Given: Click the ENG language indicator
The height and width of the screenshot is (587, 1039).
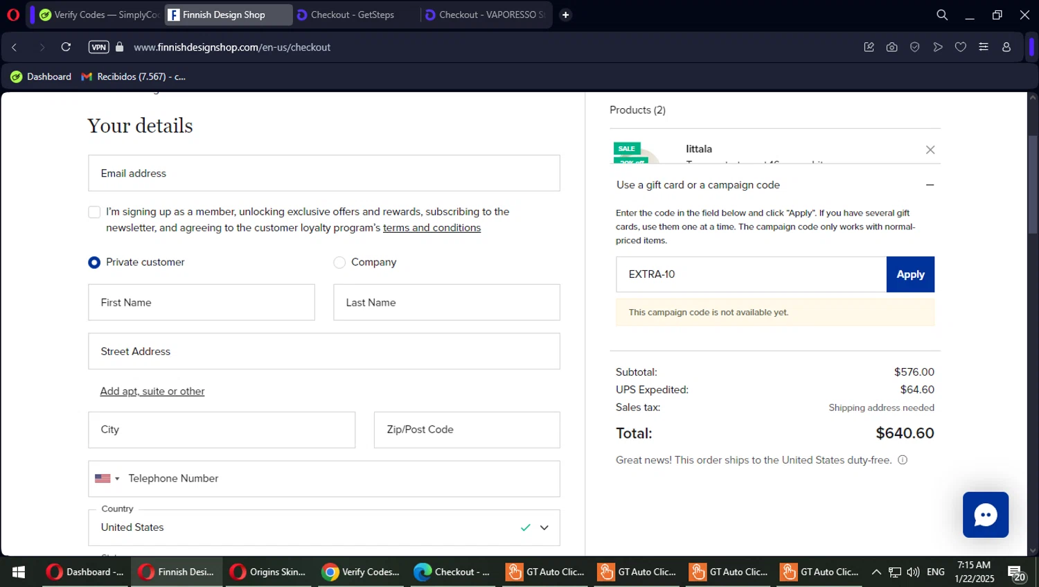Looking at the screenshot, I should click(x=936, y=572).
